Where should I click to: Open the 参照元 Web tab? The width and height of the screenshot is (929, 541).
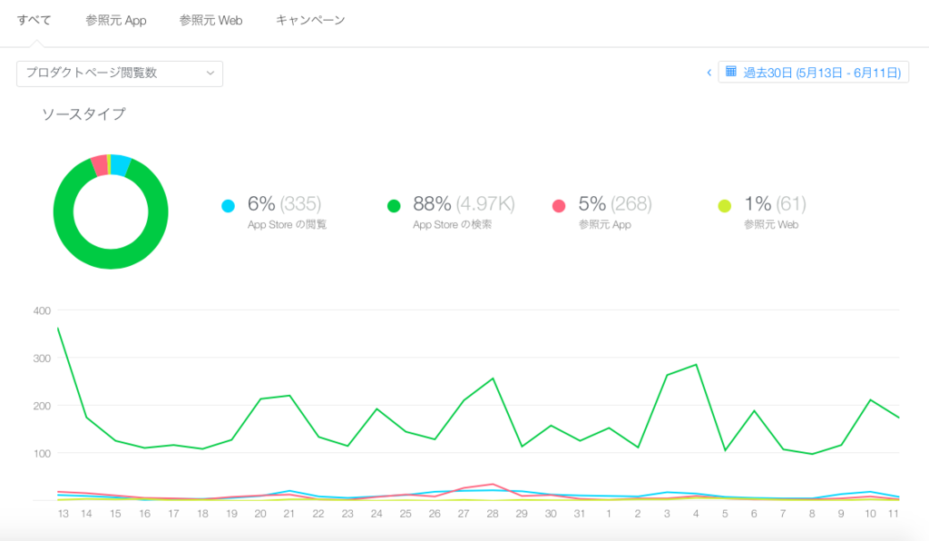click(210, 20)
